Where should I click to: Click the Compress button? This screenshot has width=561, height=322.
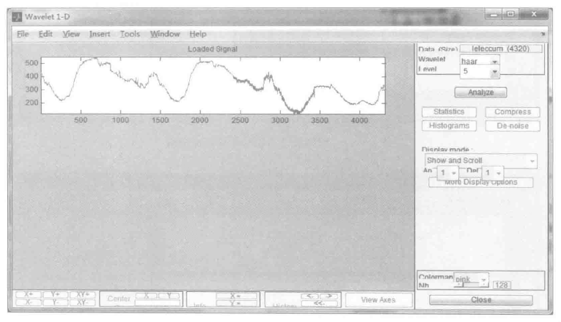point(513,112)
